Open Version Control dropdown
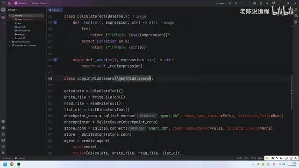This screenshot has height=168, width=299. [x=40, y=3]
